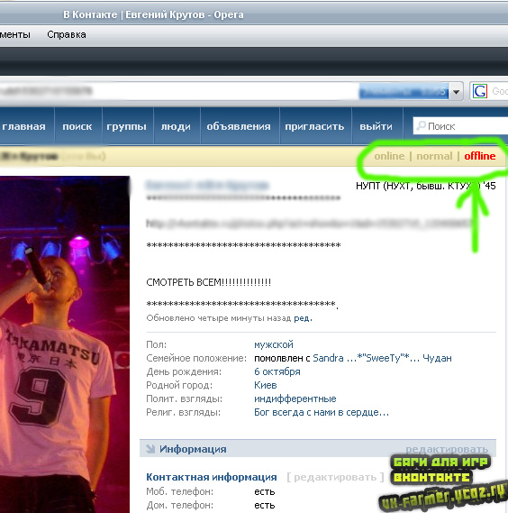Click the Киев hometown link
508x513 pixels.
pyautogui.click(x=266, y=385)
